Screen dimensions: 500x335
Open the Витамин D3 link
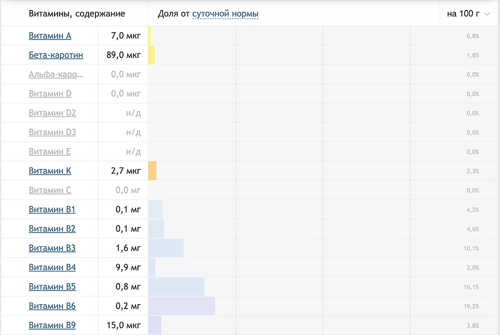point(52,132)
